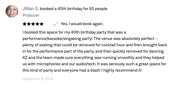The width and height of the screenshot is (171, 107).
Task: Click the first rating star
Action: tap(25, 24)
